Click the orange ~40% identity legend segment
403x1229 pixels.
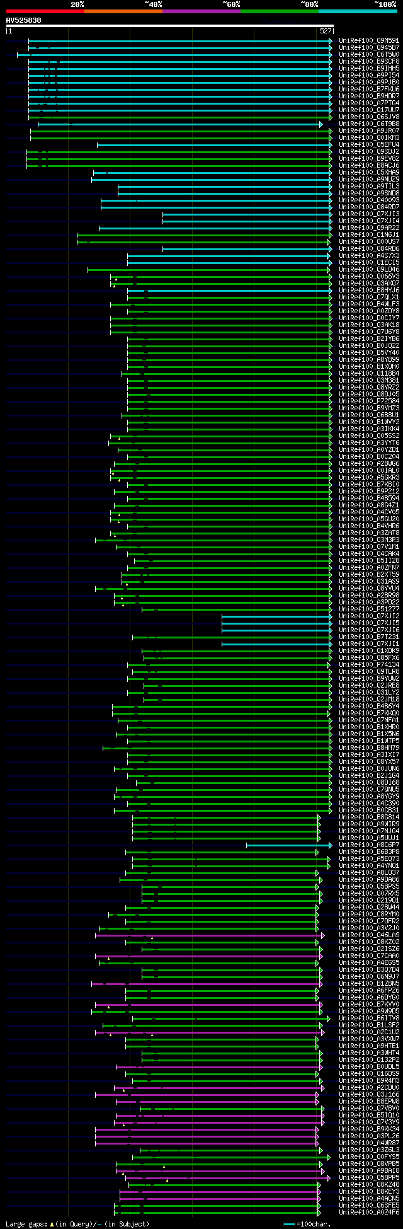point(123,11)
